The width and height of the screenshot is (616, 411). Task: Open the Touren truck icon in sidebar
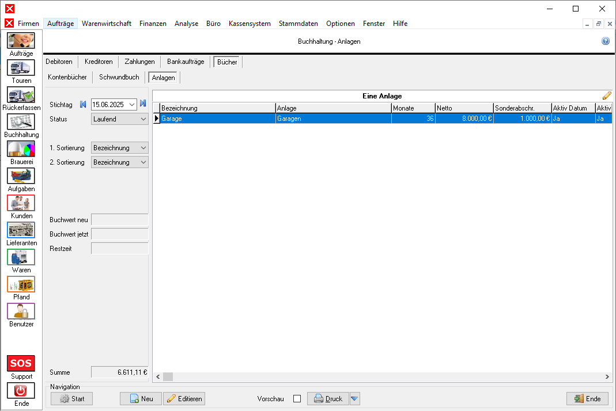[21, 68]
